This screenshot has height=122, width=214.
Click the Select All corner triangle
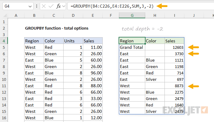coord(5,16)
